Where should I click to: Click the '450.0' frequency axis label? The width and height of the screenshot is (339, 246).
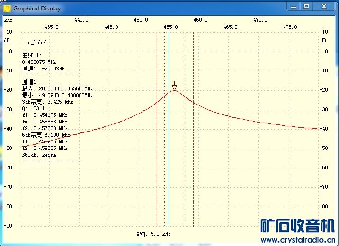141,20
